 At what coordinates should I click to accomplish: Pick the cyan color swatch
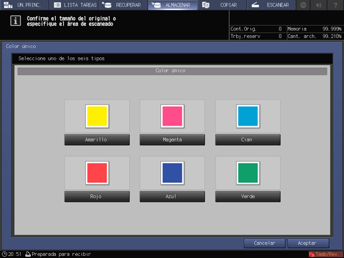[248, 116]
